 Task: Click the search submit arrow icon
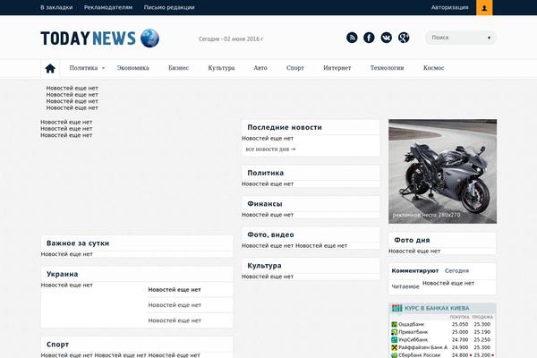(x=489, y=38)
